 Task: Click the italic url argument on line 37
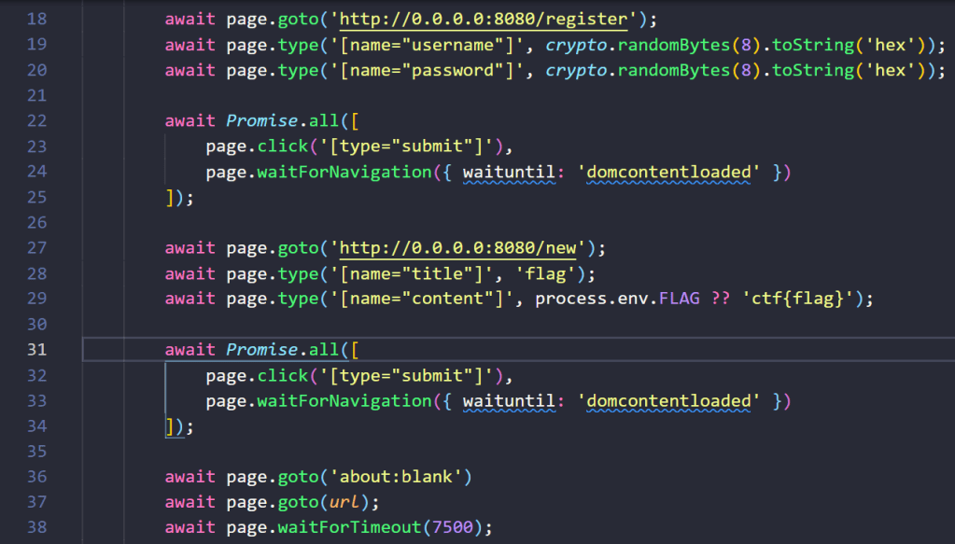[x=346, y=502]
